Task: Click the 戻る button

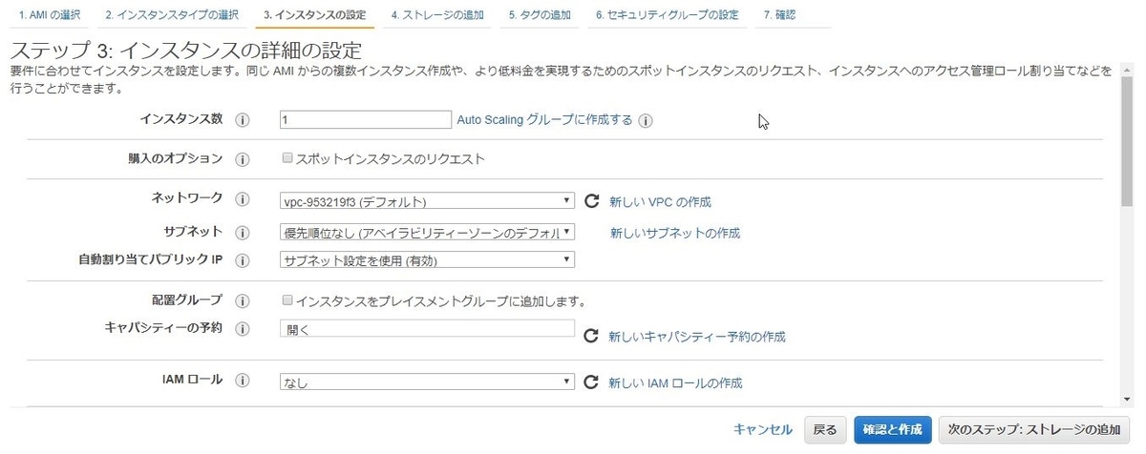Action: point(825,429)
